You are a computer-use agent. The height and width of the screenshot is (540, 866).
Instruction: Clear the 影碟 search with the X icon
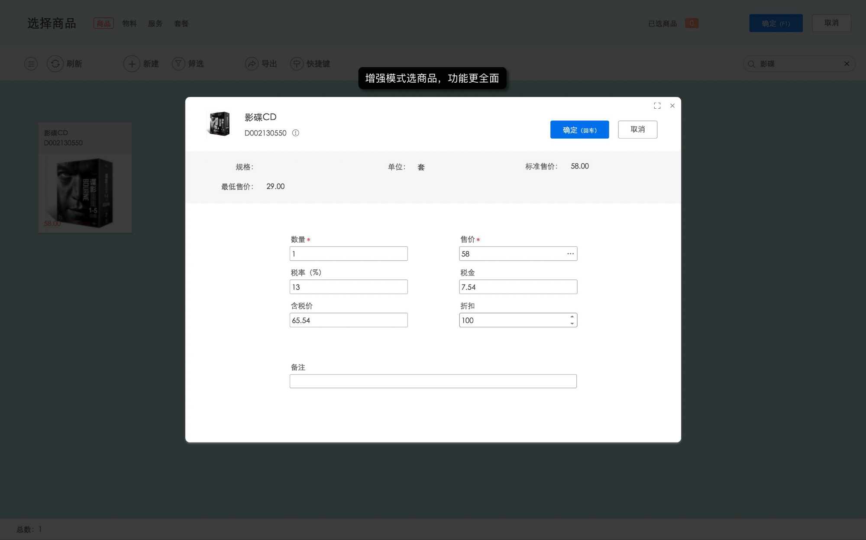[847, 64]
